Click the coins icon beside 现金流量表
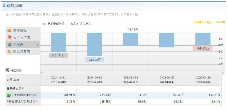Screen dimensions: 228x110 click(x=9, y=52)
